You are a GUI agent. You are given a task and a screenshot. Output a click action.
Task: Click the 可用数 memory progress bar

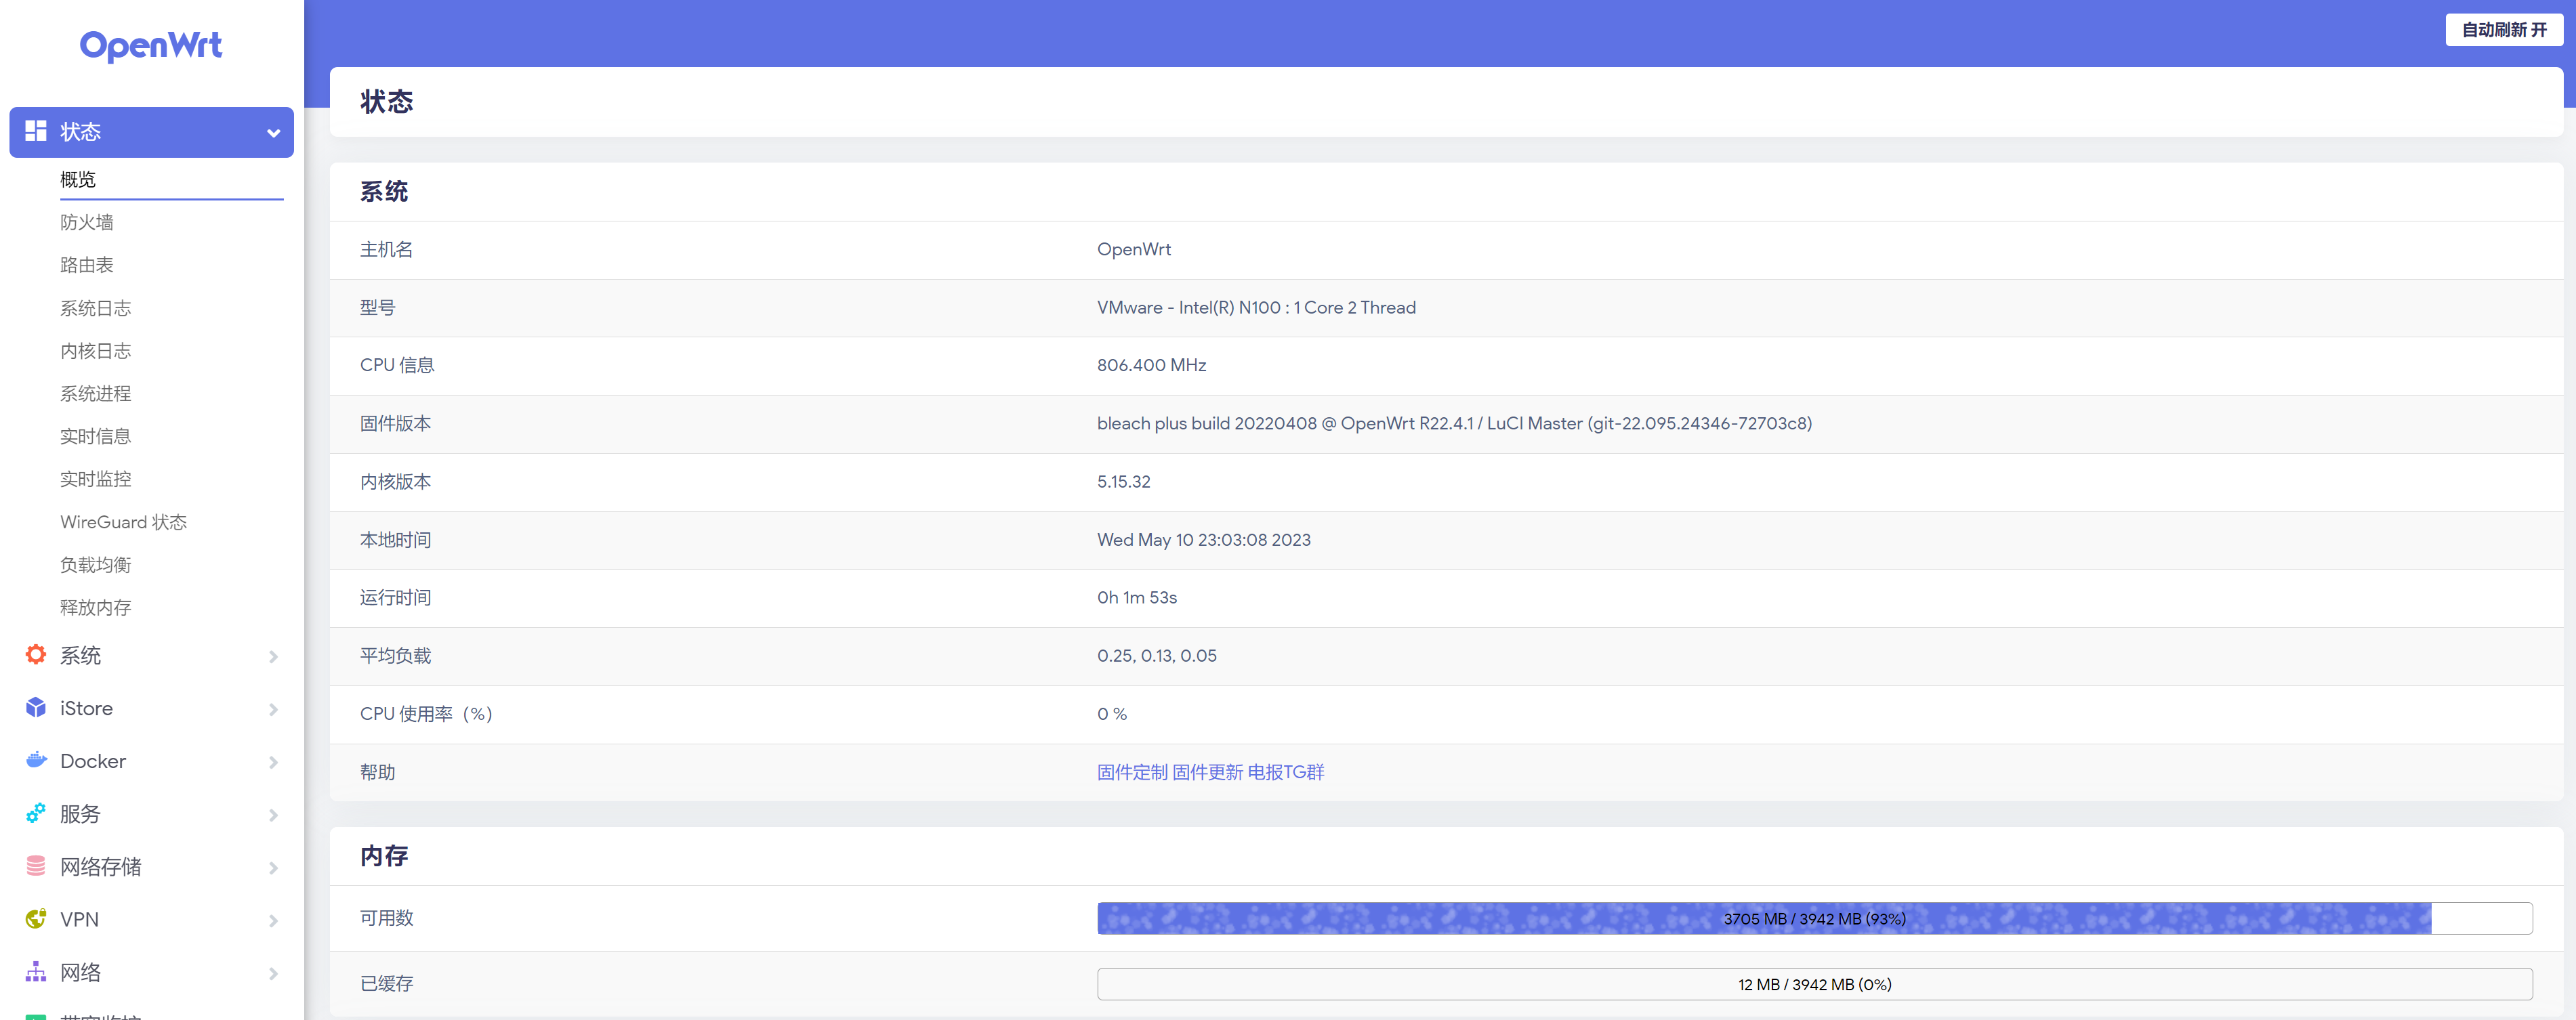tap(1814, 918)
